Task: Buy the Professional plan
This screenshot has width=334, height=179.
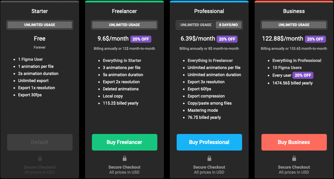Action: pos(209,142)
